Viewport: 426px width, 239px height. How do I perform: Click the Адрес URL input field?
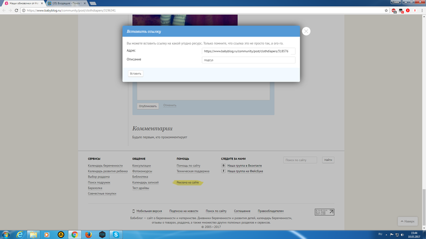[x=248, y=51]
